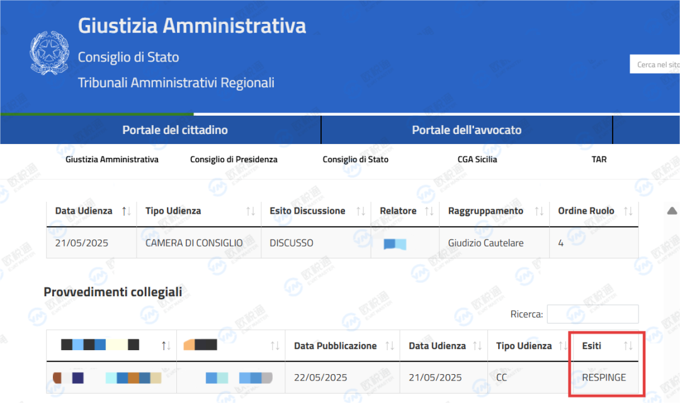Click Provvedimenti collegiali heading

point(113,292)
